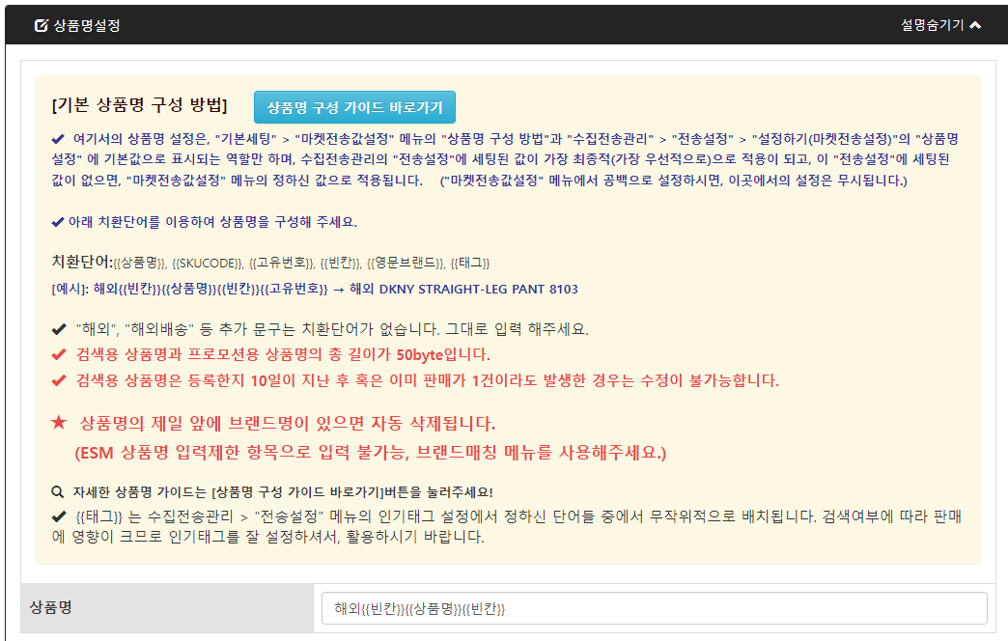
Task: Select the {{태그}} token in 치환단어 list
Action: pyautogui.click(x=470, y=263)
